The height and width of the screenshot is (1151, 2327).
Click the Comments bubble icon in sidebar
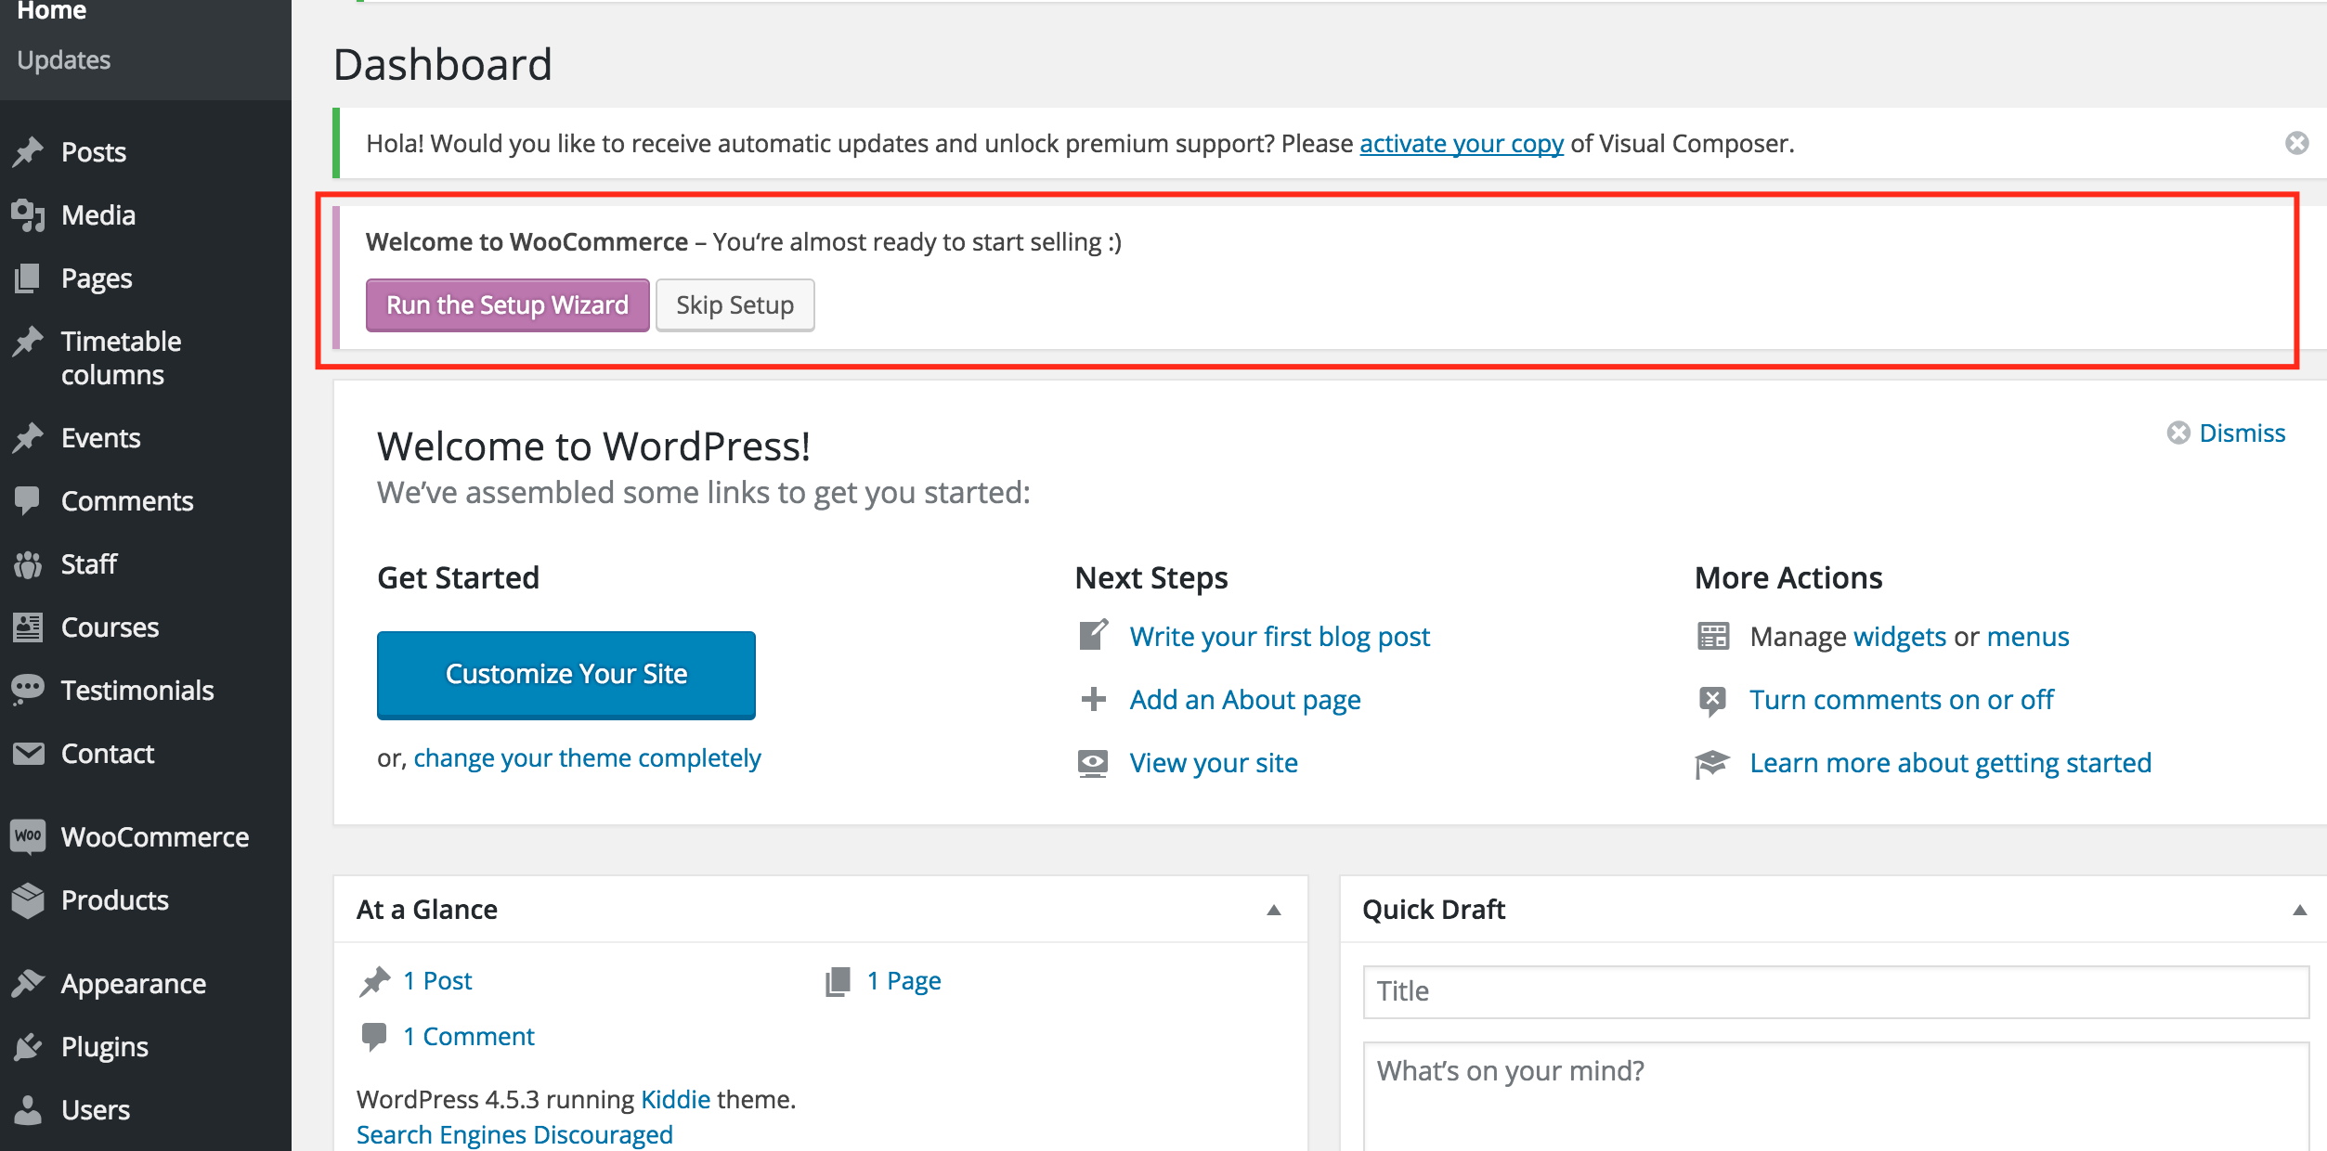click(29, 501)
